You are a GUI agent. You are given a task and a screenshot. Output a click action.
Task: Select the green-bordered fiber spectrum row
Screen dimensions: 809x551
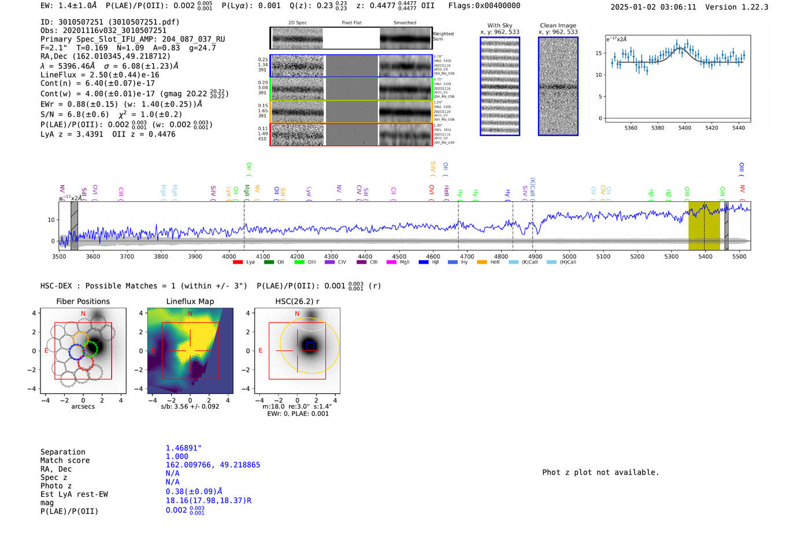point(351,89)
